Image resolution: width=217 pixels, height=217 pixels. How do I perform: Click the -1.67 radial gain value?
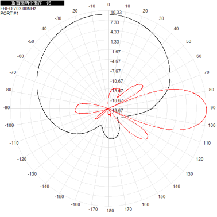[115, 52]
